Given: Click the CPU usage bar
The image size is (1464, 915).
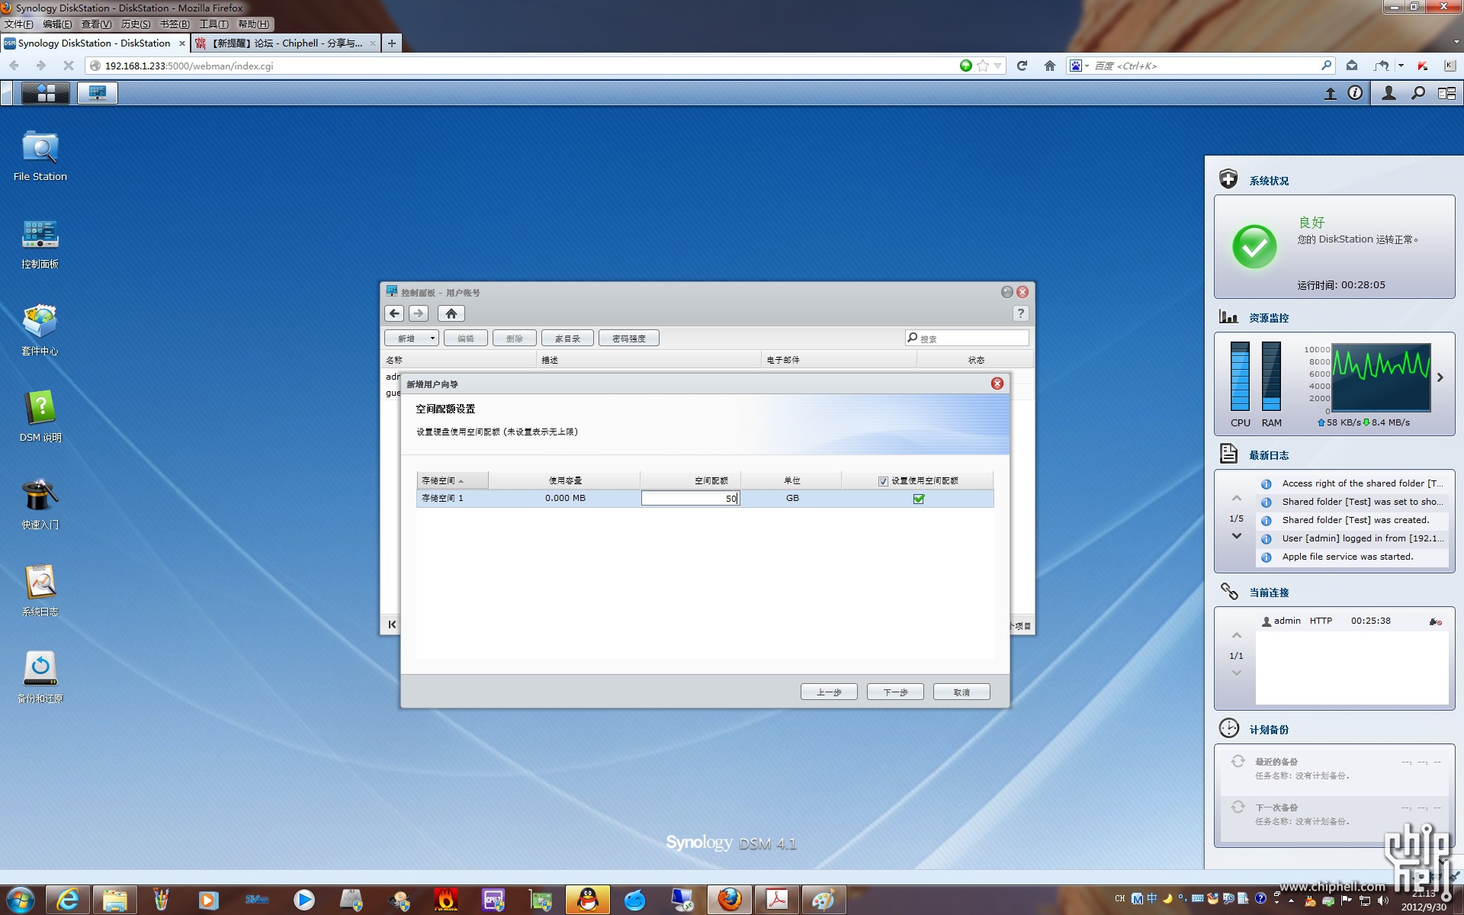Looking at the screenshot, I should [1240, 377].
